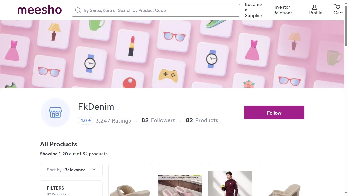Click the search magnifier icon

[78, 10]
